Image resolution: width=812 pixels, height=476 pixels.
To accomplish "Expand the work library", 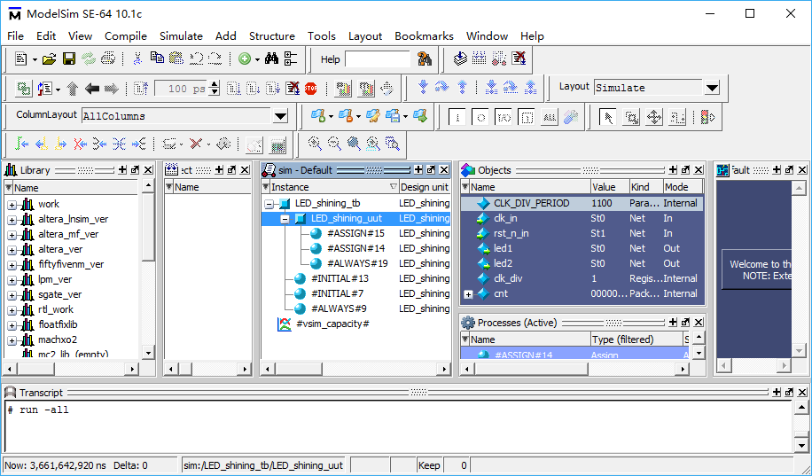I will (x=12, y=205).
